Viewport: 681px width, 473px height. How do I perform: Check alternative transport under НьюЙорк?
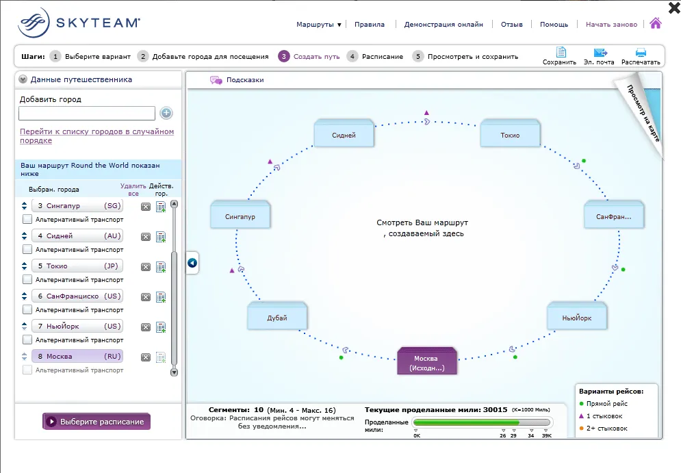[x=27, y=340]
